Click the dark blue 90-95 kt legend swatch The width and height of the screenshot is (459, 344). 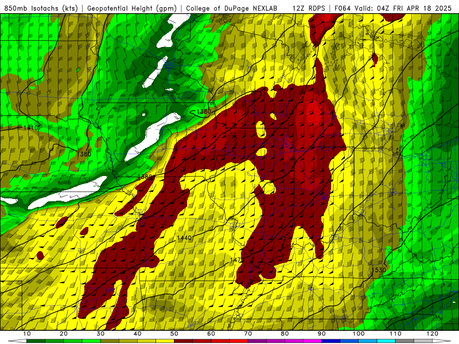331,341
